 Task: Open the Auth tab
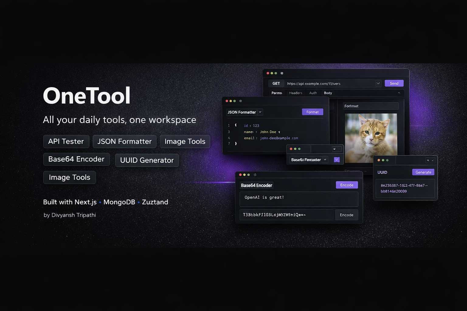point(313,93)
